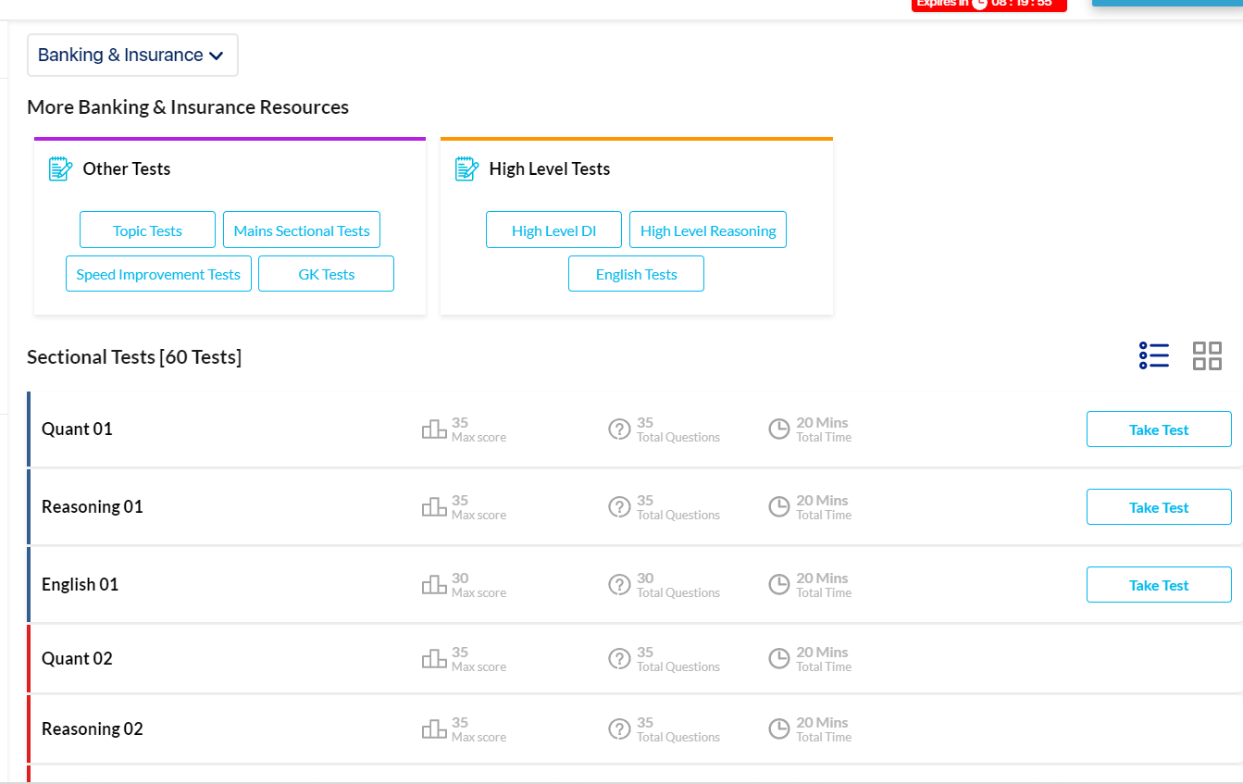Take the Quant 01 test
This screenshot has height=784, width=1243.
point(1159,429)
